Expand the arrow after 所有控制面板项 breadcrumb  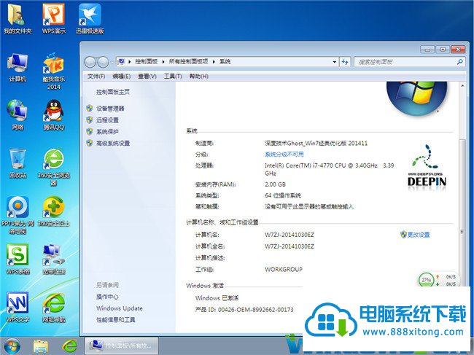click(214, 62)
